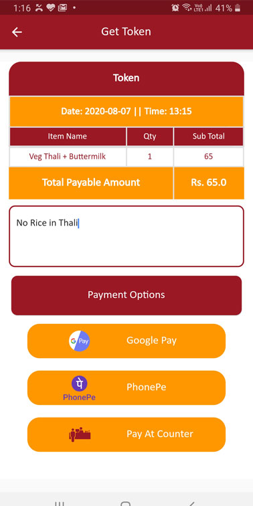Click the Pay At Counter icon

[80, 434]
